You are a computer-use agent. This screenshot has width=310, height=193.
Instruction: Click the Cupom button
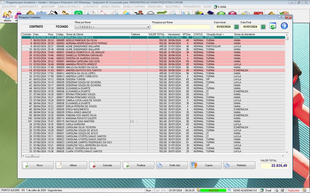pyautogui.click(x=206, y=165)
